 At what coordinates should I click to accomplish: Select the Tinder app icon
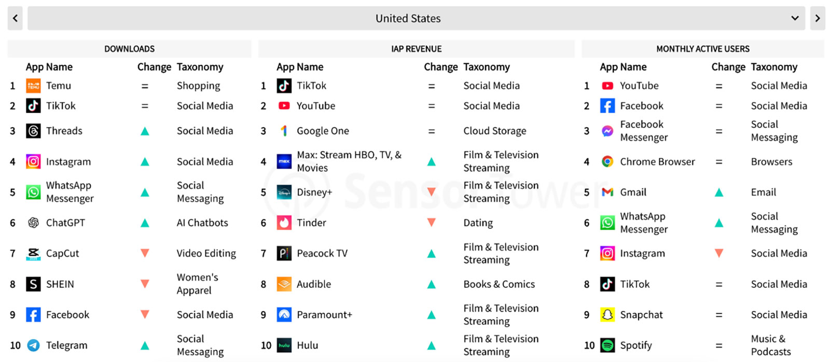(x=284, y=223)
